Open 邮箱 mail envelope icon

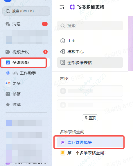[8, 94]
